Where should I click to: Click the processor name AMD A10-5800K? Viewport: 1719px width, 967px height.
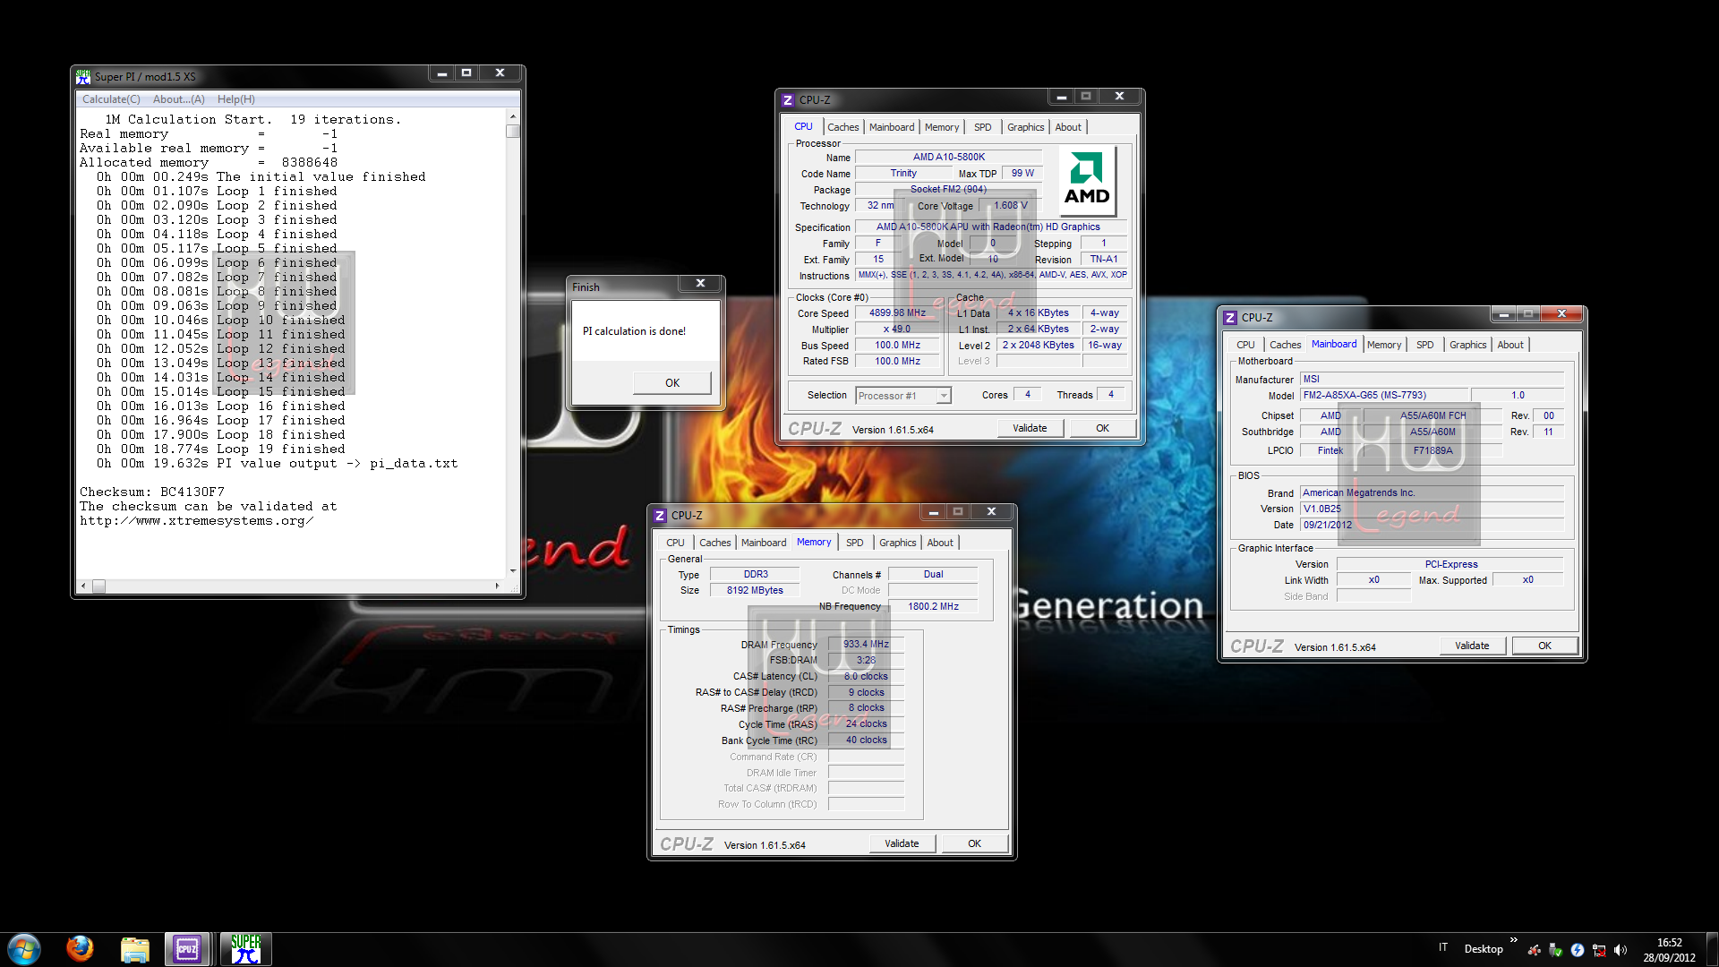[x=949, y=158]
